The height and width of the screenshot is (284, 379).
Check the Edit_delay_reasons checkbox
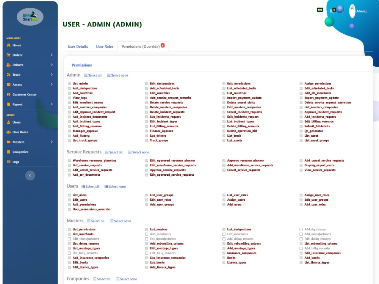pos(301,239)
